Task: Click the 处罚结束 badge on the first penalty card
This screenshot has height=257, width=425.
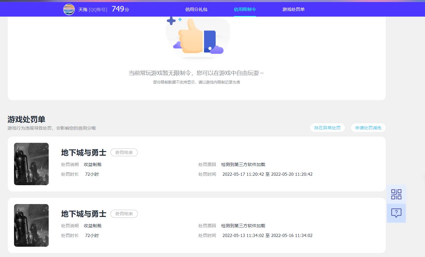Action: [x=124, y=152]
